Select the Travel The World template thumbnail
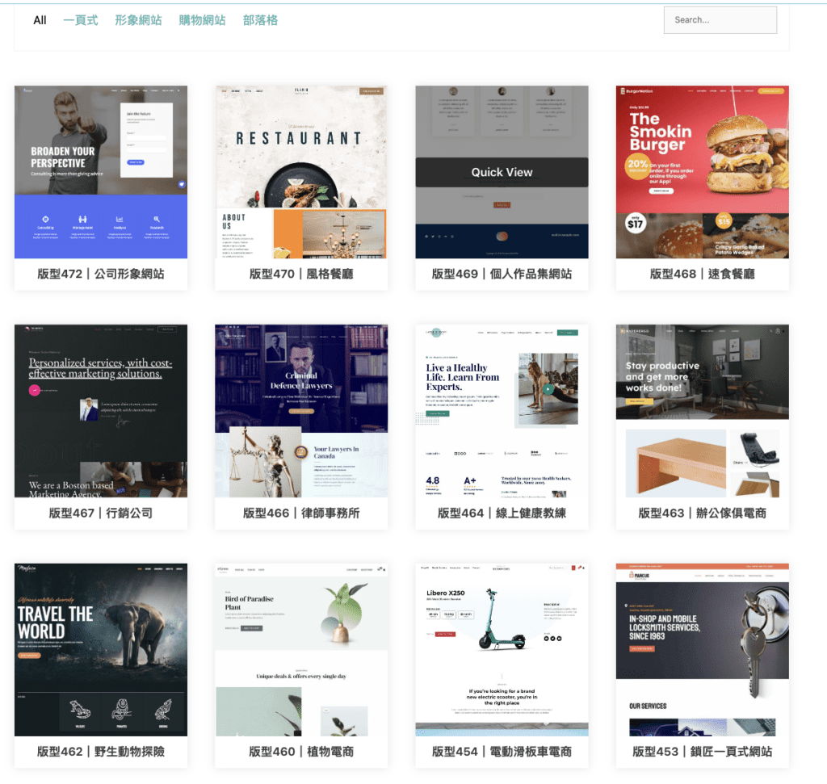This screenshot has height=784, width=827. tap(101, 650)
